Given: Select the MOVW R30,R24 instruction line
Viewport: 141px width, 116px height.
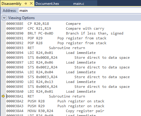Looking at the screenshot, I should [x=55, y=111].
